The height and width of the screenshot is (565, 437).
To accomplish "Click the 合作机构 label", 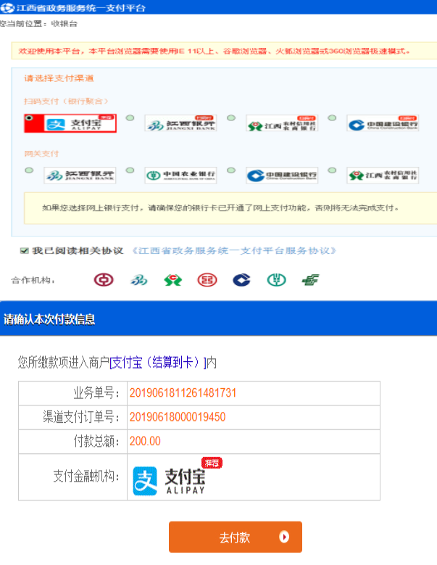I will (33, 280).
